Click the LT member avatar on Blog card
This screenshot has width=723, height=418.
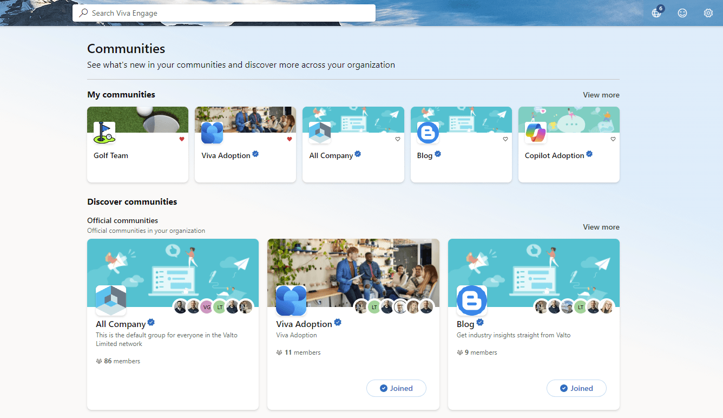581,307
